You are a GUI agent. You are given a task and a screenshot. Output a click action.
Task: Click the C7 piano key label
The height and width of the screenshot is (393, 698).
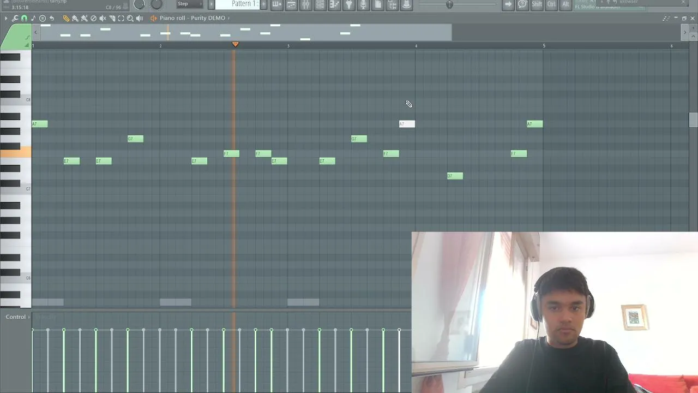[28, 189]
